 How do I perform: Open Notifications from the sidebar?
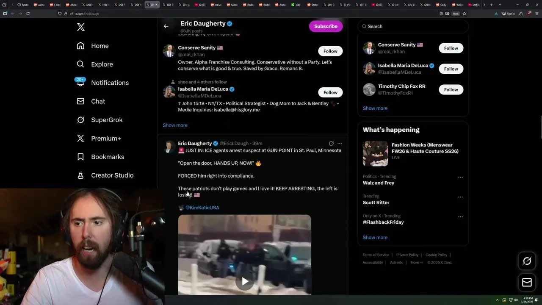pos(102,83)
